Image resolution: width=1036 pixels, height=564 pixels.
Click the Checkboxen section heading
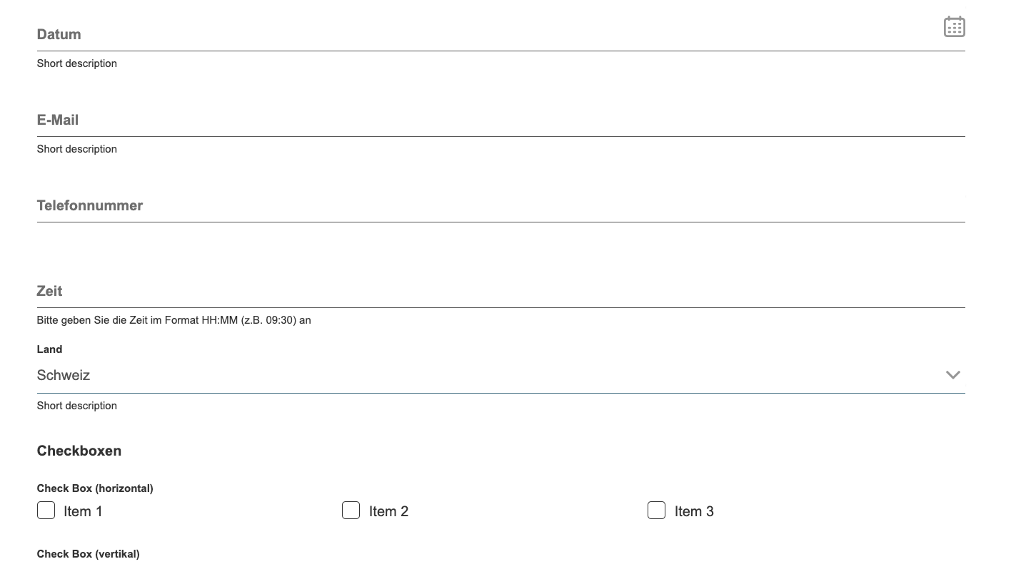(79, 451)
